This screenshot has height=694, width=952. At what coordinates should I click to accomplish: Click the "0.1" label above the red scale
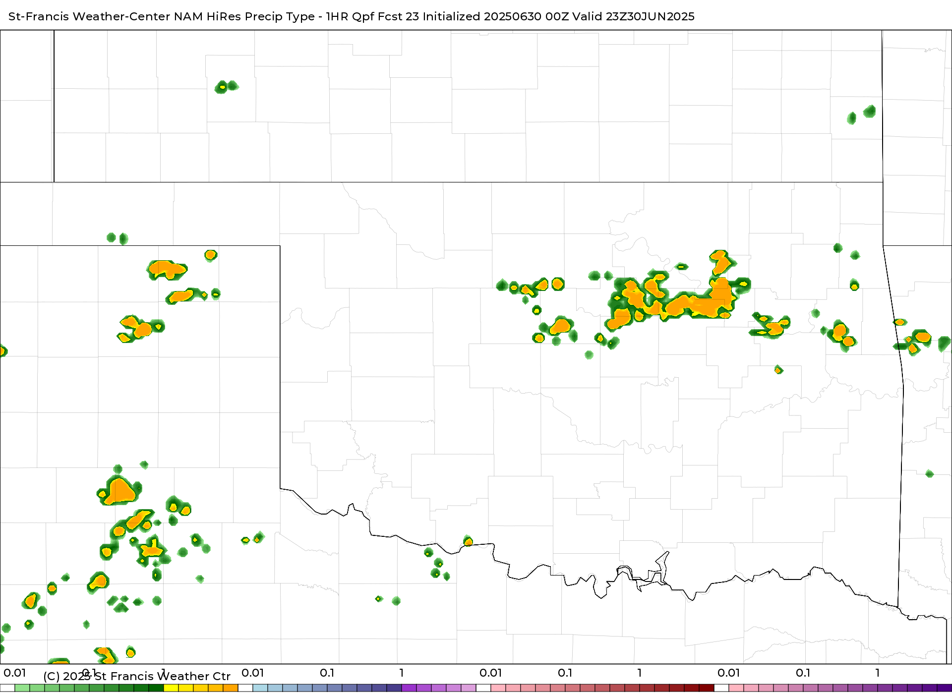(x=565, y=673)
